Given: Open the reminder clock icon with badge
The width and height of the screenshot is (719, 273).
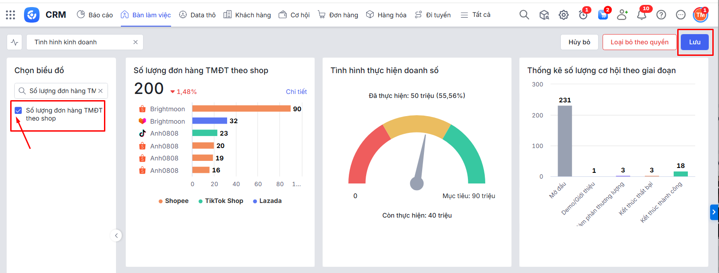Looking at the screenshot, I should pos(583,15).
